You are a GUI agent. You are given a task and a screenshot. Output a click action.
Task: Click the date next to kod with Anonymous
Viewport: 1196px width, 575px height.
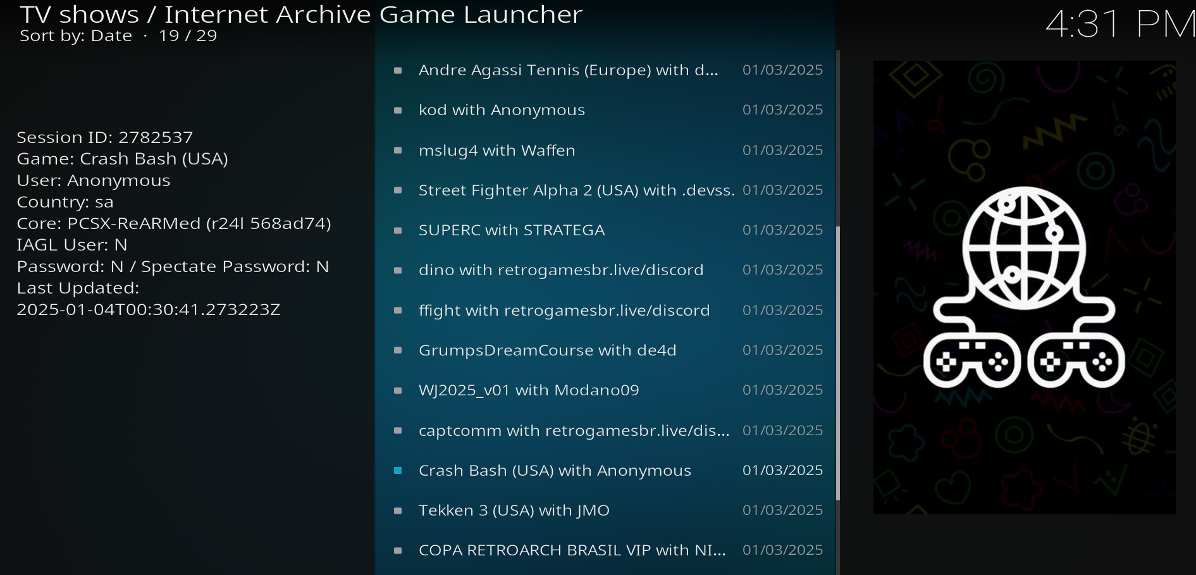tap(782, 109)
